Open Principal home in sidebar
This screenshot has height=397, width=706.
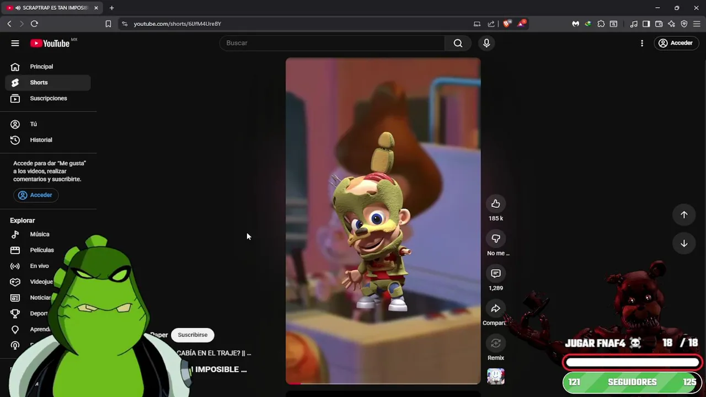tap(49, 67)
